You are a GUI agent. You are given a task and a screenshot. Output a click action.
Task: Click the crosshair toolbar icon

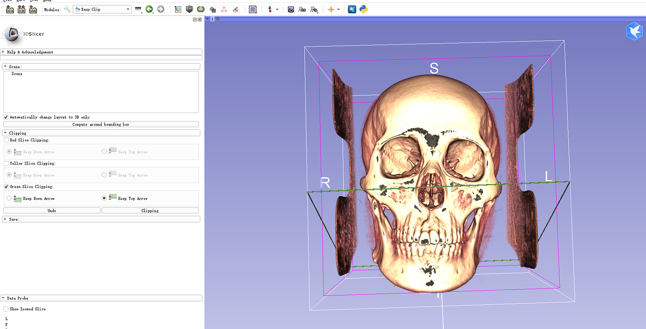[331, 9]
